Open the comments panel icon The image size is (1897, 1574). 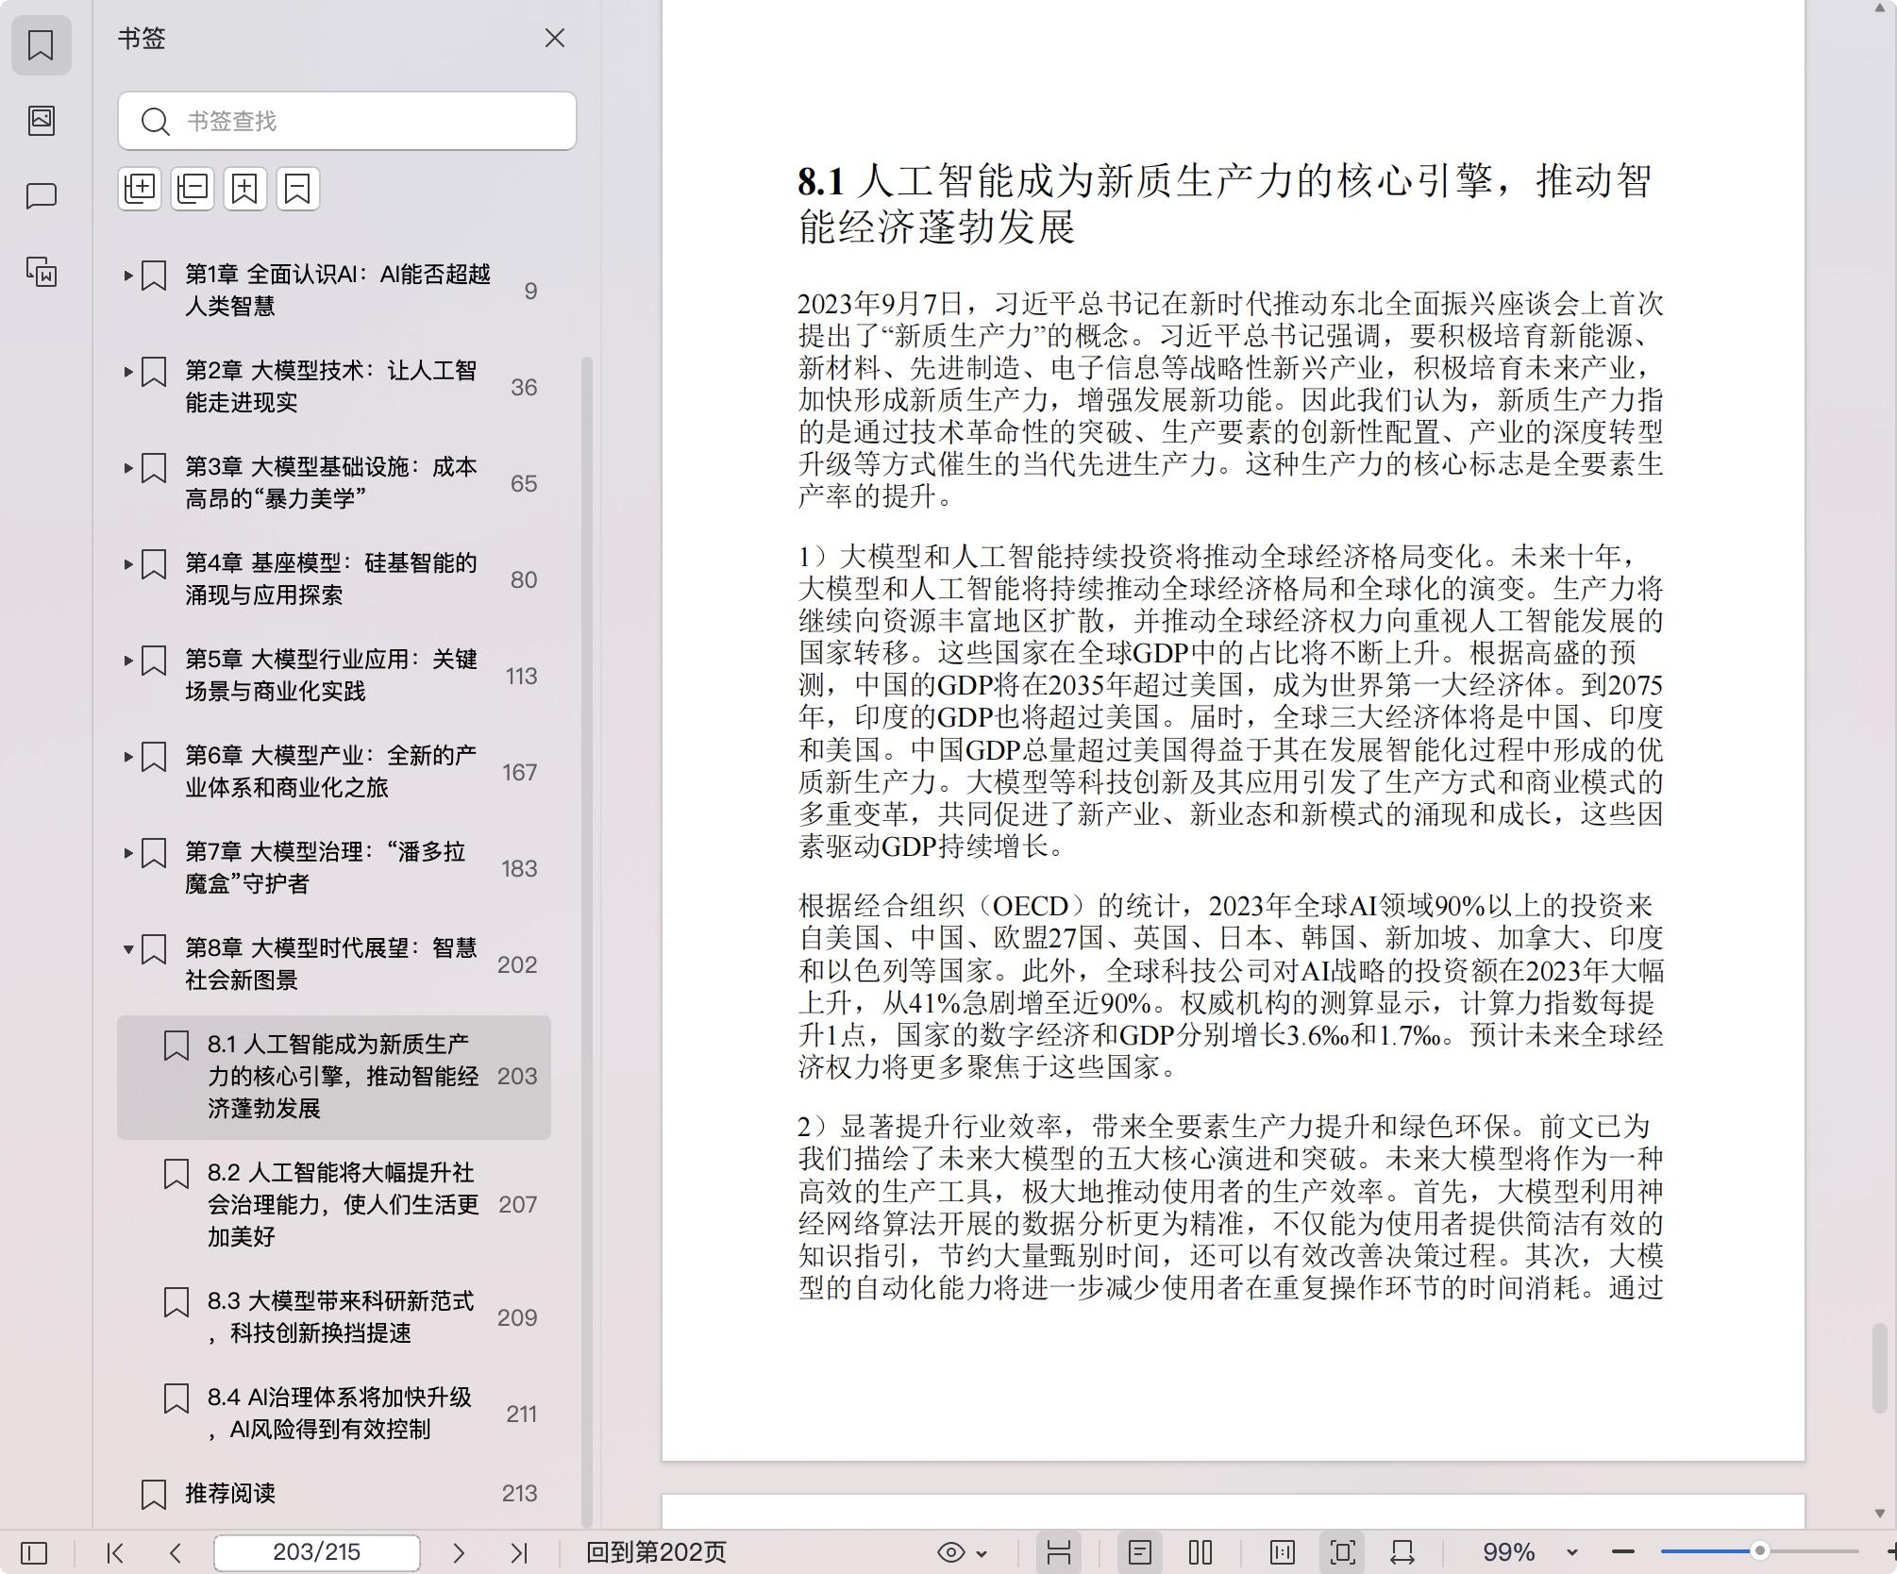point(41,195)
